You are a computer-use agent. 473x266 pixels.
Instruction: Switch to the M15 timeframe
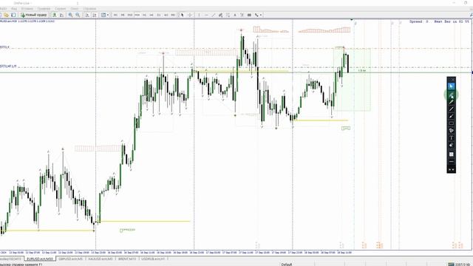point(130,15)
